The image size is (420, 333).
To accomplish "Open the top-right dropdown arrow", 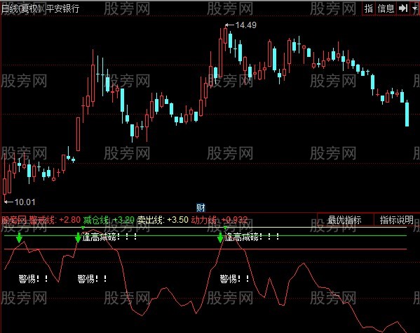I will click(415, 8).
